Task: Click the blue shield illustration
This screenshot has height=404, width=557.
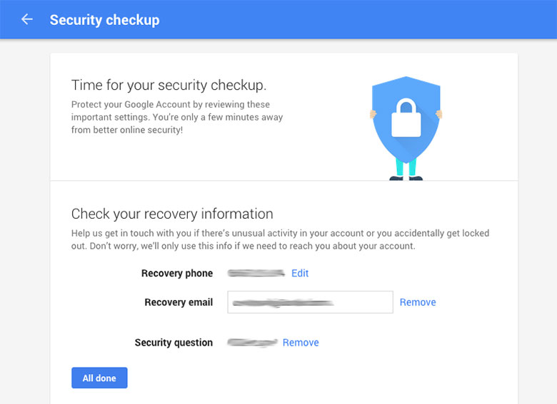Action: (406, 119)
